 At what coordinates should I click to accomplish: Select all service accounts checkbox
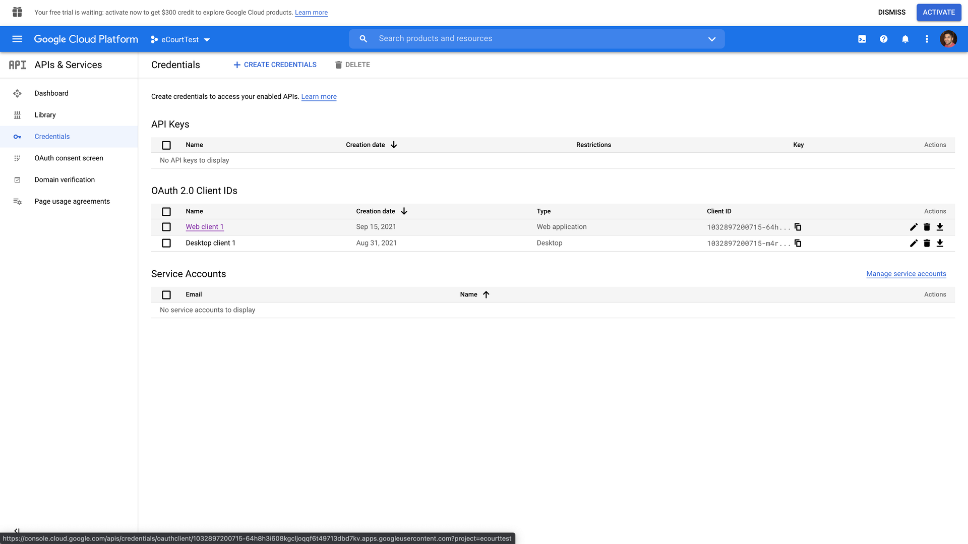(166, 295)
